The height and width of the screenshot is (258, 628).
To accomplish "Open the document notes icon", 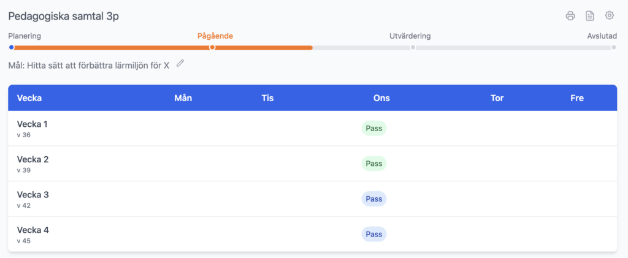I will coord(590,16).
